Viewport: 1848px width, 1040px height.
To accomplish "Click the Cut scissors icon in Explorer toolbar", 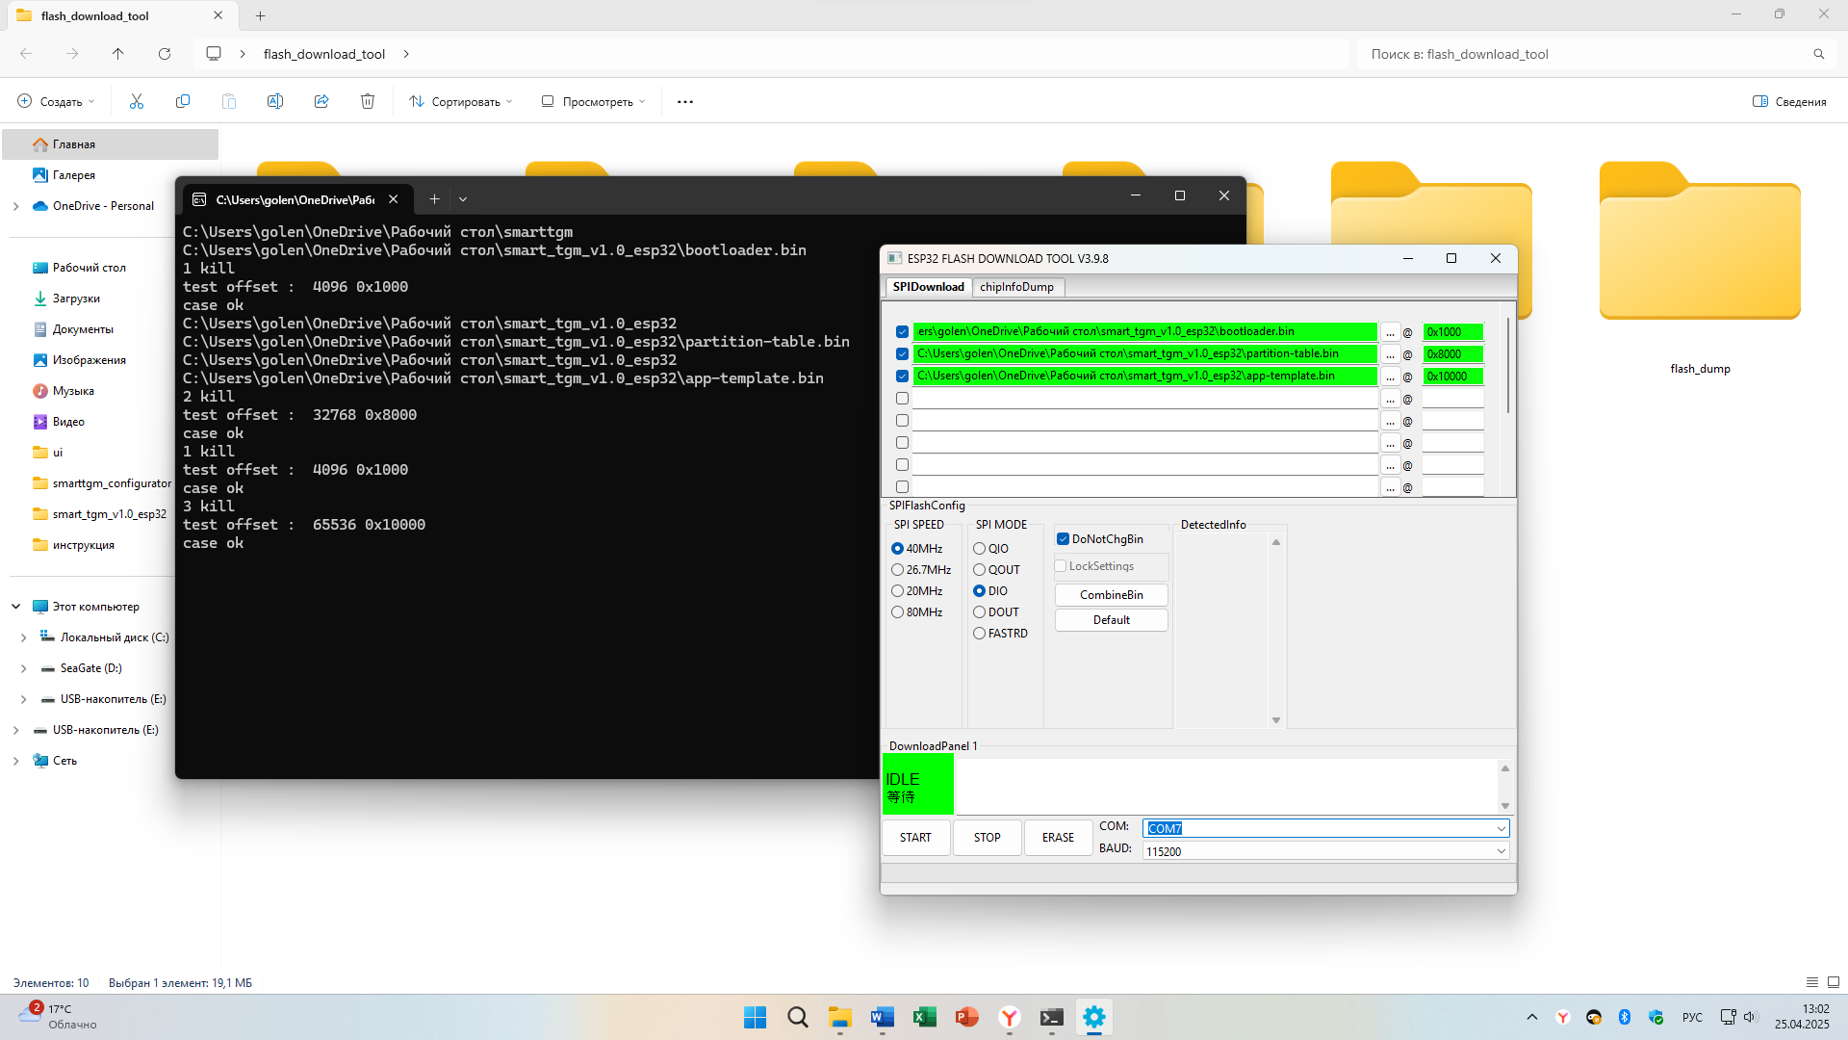I will point(137,101).
